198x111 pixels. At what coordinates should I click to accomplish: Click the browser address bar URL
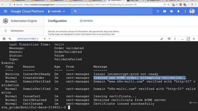click(80, 5)
